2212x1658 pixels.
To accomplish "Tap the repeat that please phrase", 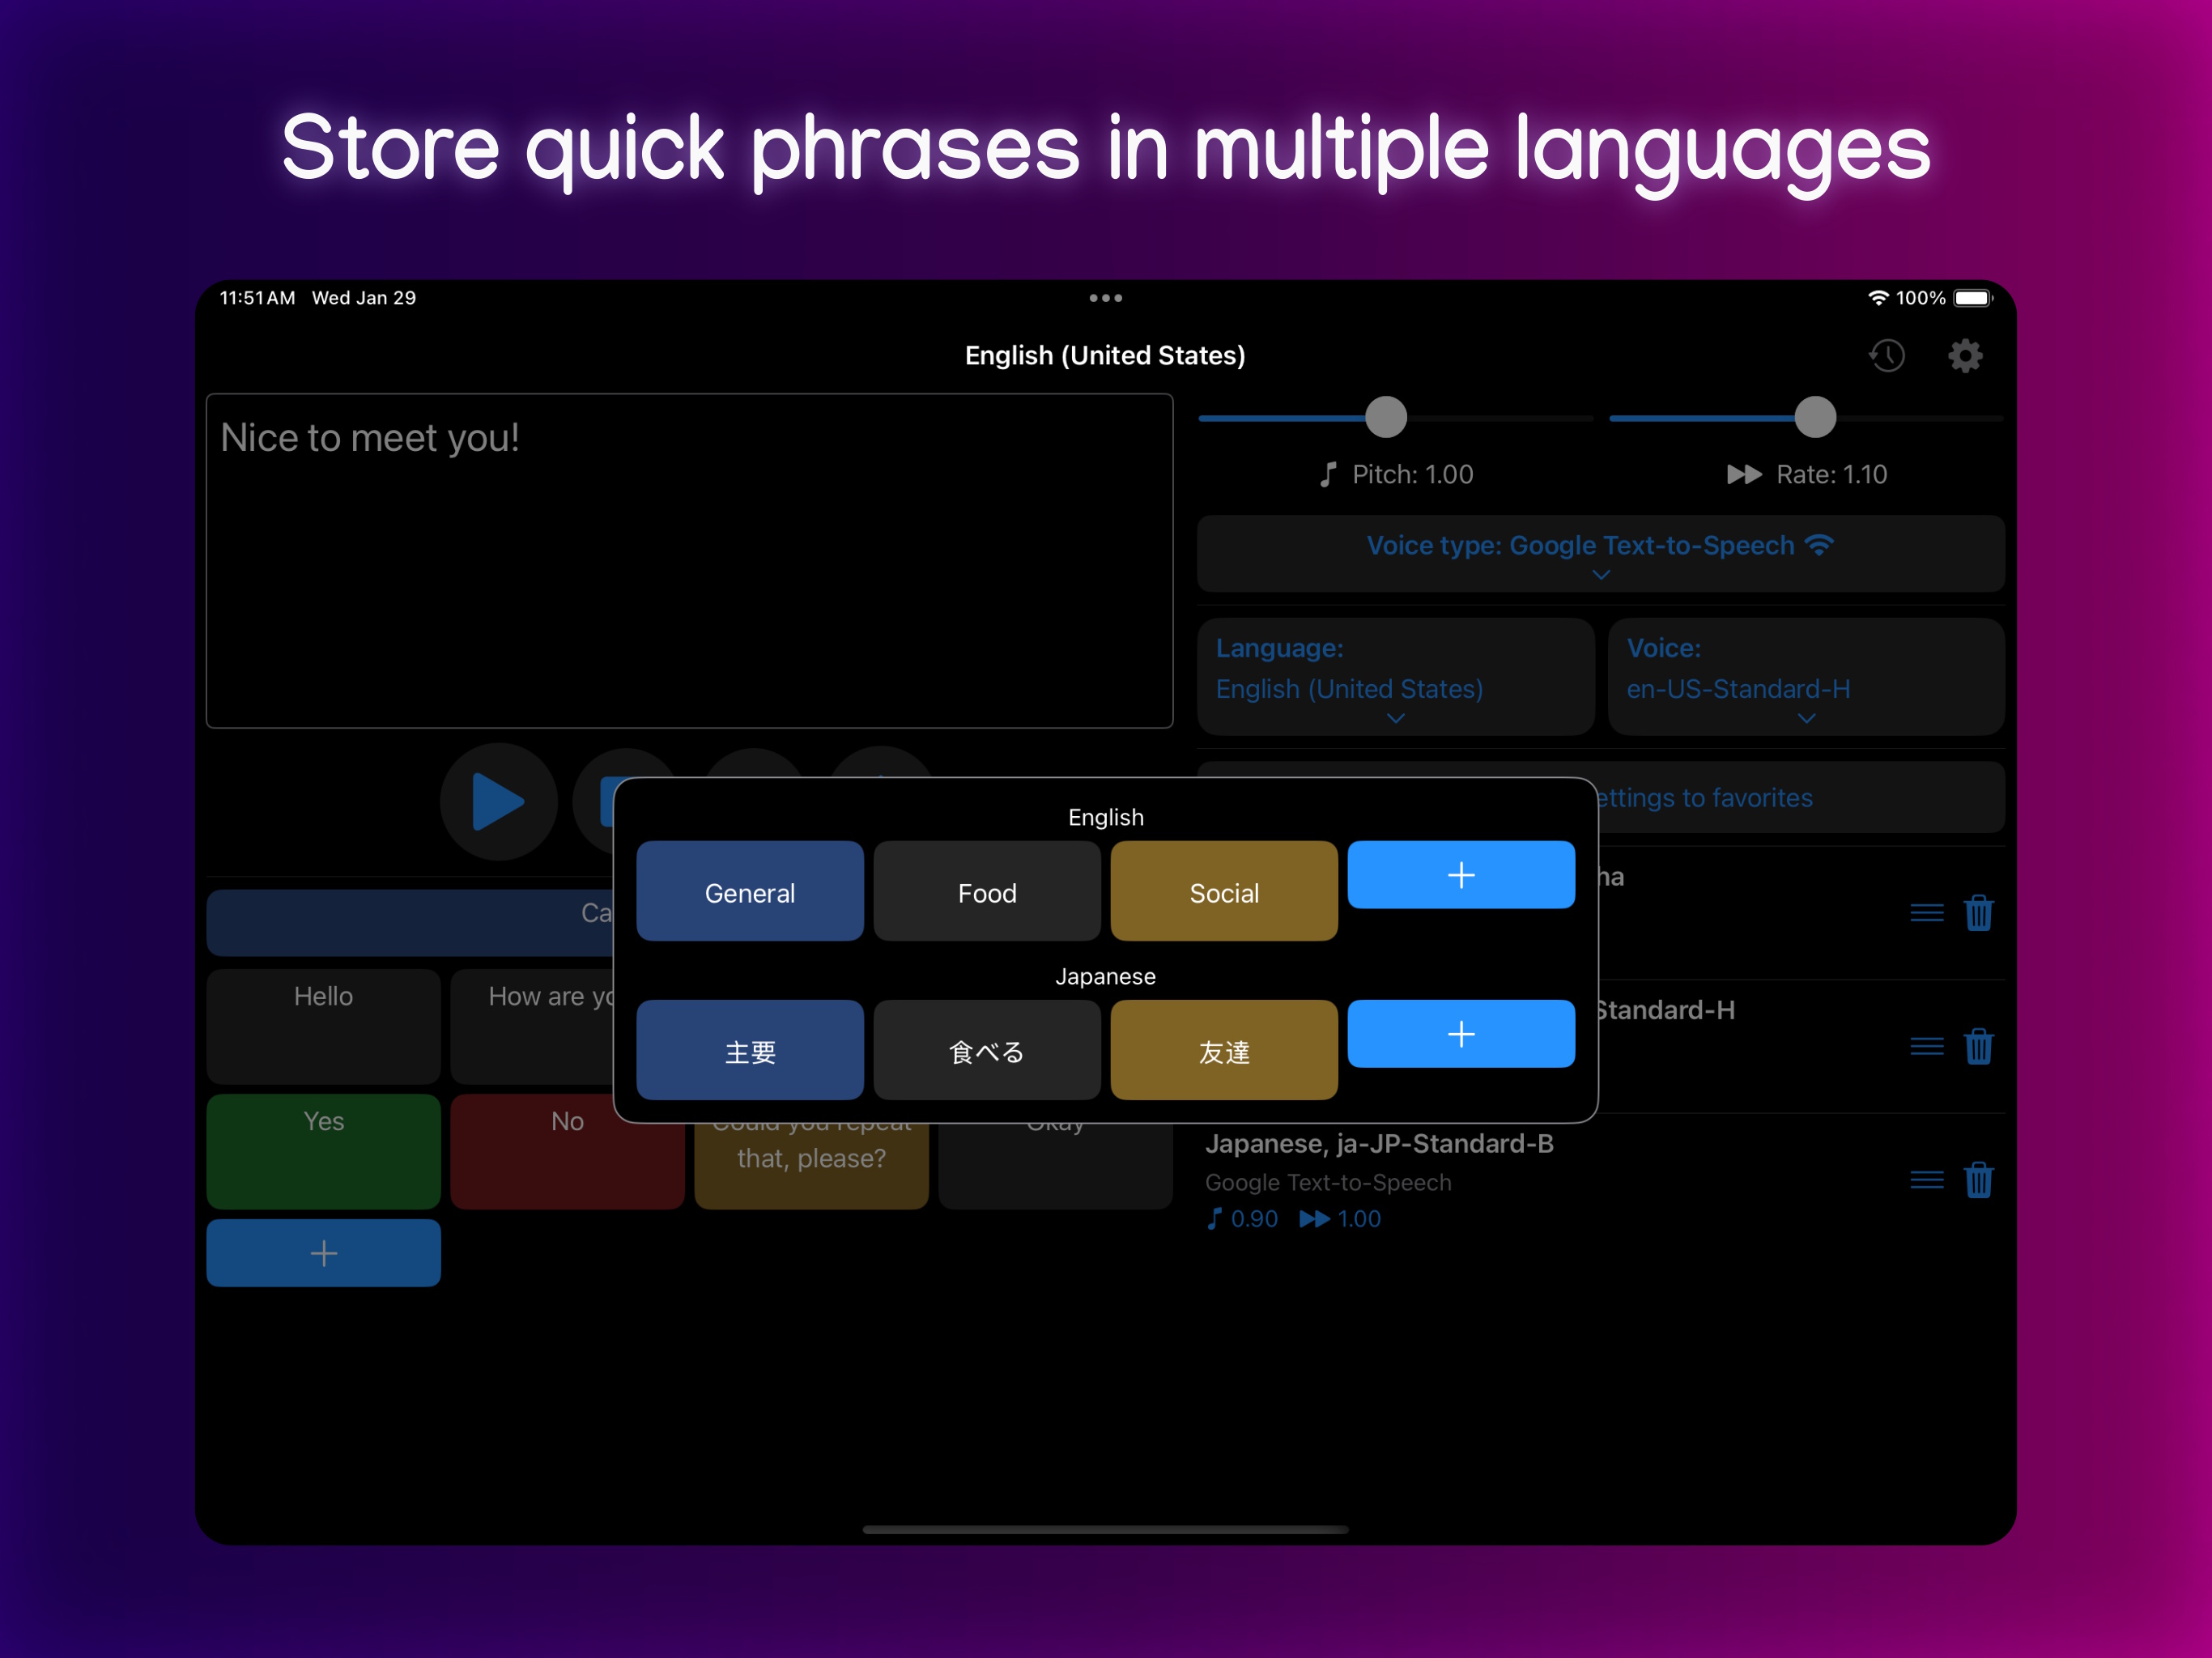I will [x=811, y=1166].
